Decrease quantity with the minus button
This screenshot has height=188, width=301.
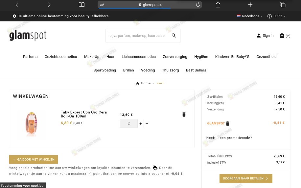point(147,123)
